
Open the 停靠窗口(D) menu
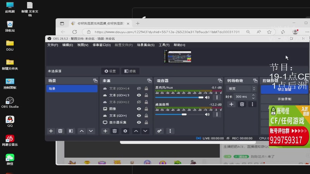pos(102,45)
